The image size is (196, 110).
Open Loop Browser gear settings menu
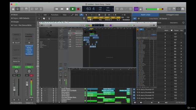(135, 103)
